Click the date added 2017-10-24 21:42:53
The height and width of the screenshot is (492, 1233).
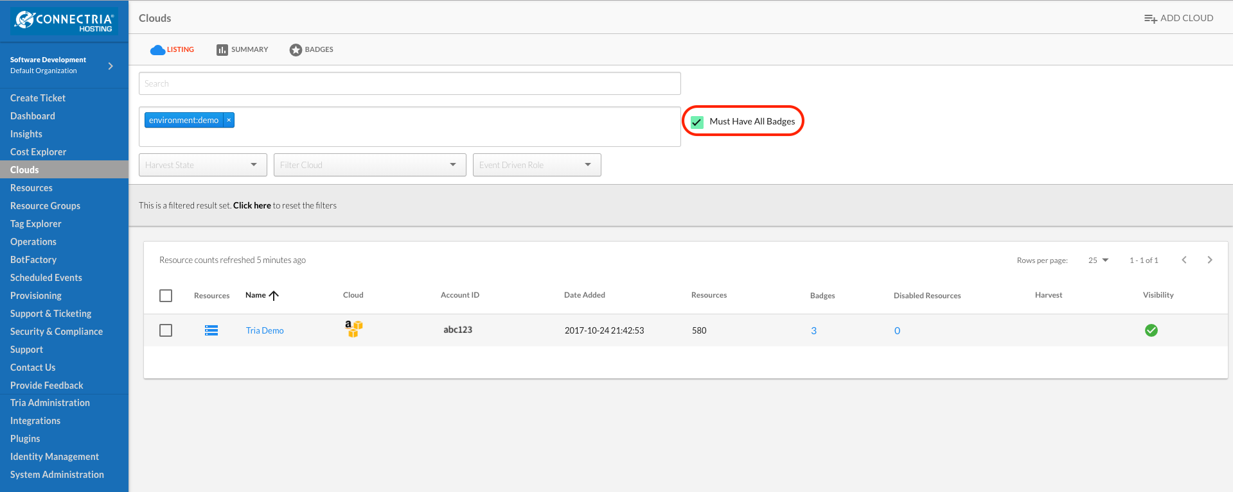pos(604,330)
